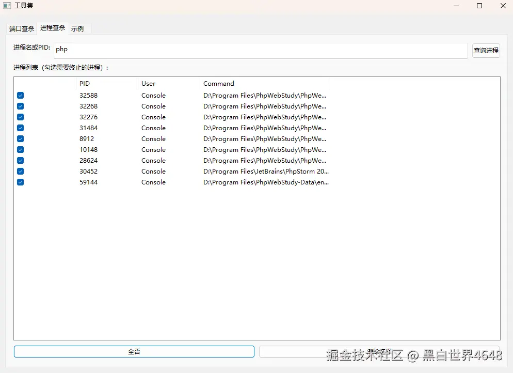Click the 工具集 application icon in title bar

pyautogui.click(x=7, y=6)
